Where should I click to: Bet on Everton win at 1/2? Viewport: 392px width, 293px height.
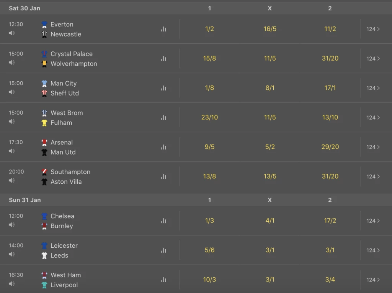pos(209,29)
